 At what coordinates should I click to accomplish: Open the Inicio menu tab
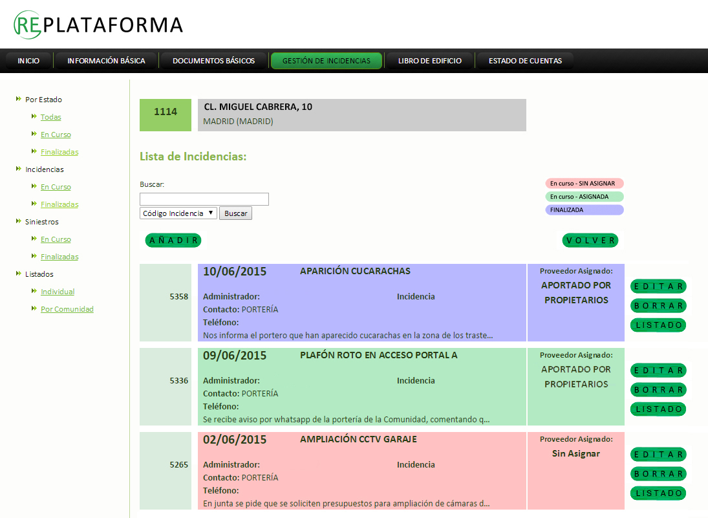point(28,61)
